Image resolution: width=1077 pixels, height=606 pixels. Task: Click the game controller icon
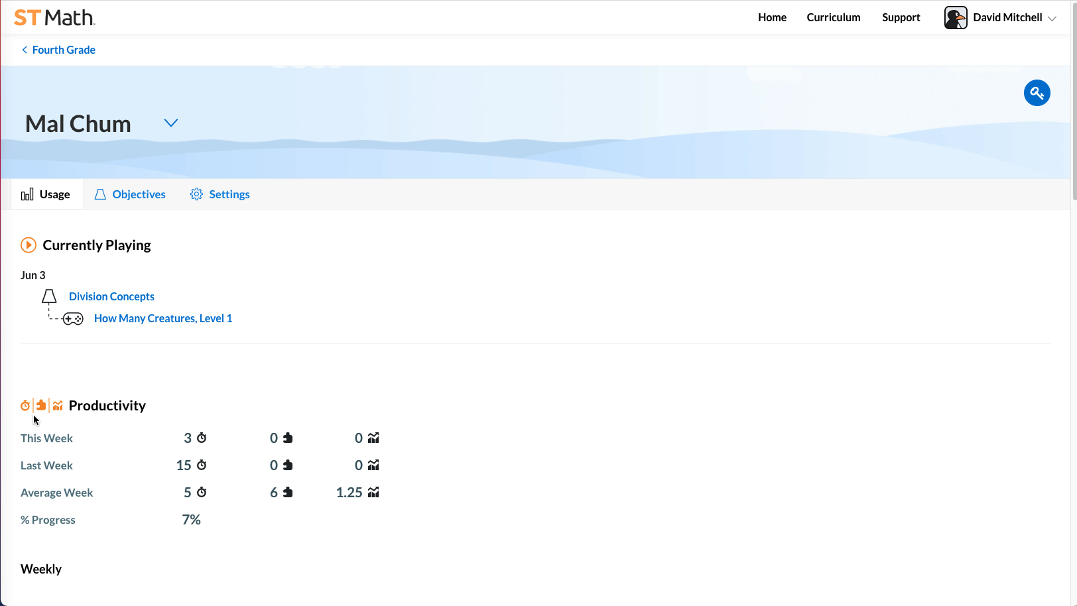coord(73,319)
